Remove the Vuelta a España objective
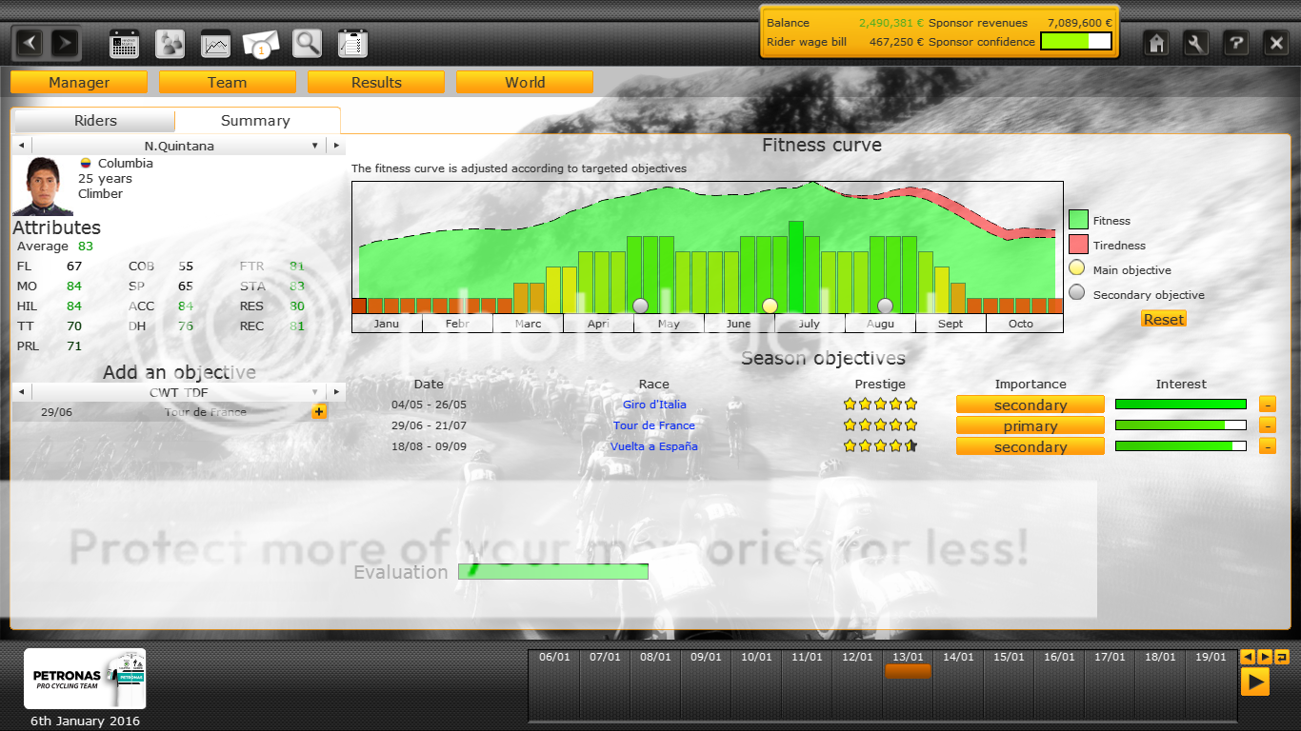The width and height of the screenshot is (1301, 731). click(1268, 446)
